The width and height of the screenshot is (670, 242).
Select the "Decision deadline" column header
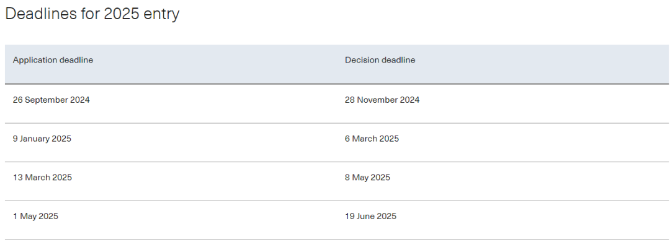tap(380, 60)
